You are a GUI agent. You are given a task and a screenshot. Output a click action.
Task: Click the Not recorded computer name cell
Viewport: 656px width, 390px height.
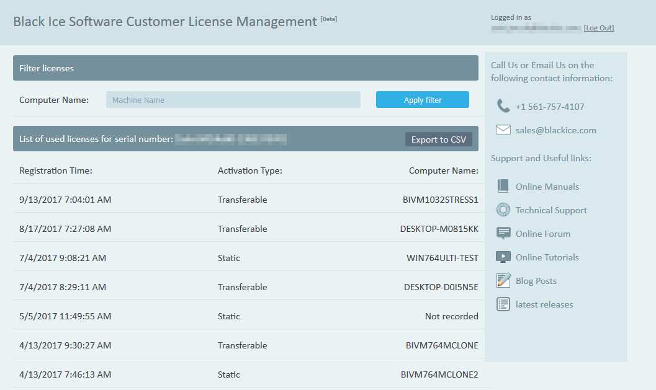click(451, 316)
